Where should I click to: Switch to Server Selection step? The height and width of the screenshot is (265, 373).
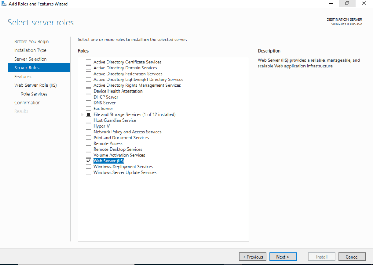30,59
